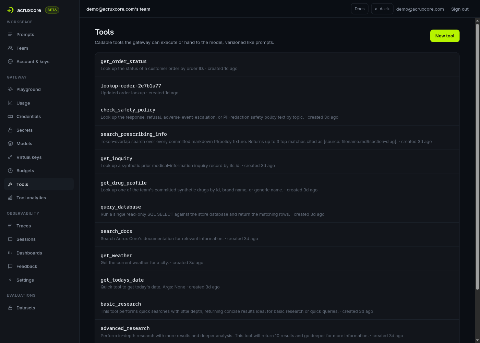Click the Virtual keys key icon

(10, 157)
